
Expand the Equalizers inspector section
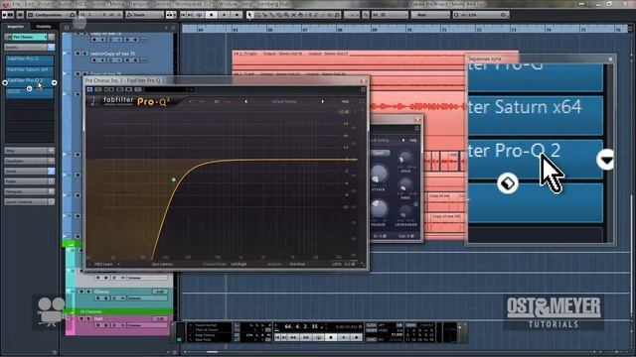29,161
